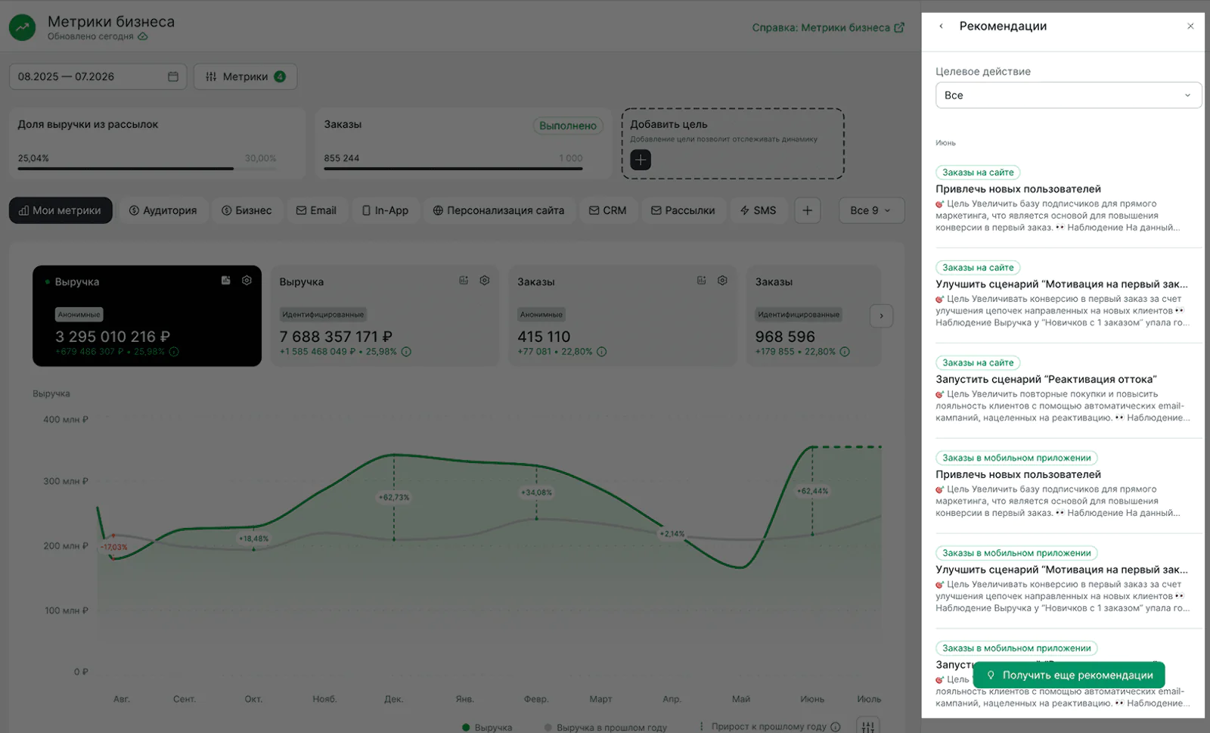This screenshot has height=733, width=1210.
Task: Click Получить еще рекомендации button
Action: [x=1069, y=675]
